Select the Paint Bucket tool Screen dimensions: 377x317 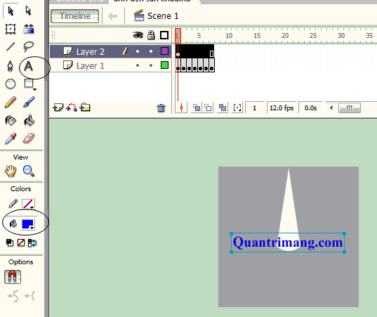tap(29, 121)
